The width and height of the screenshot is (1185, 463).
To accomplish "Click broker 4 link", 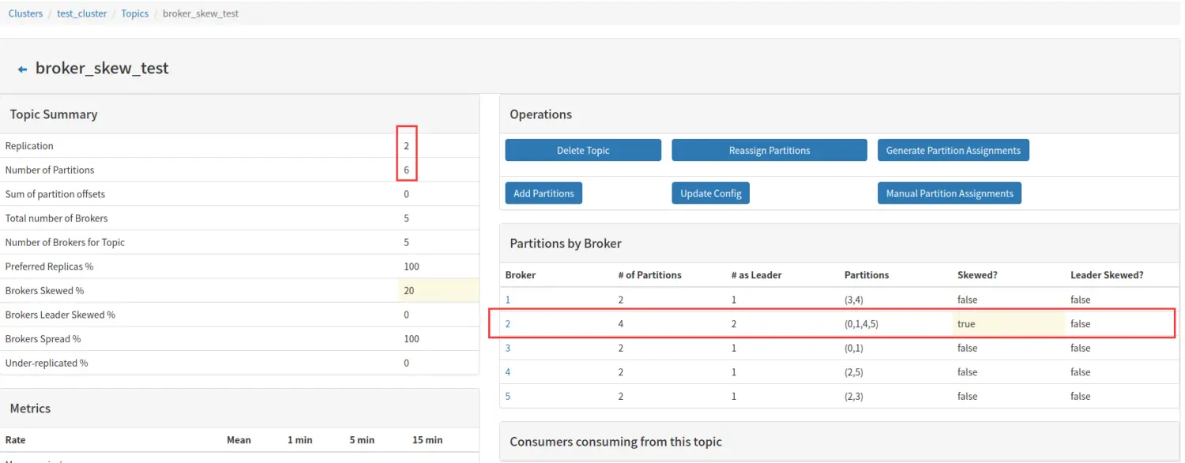I will pyautogui.click(x=508, y=372).
